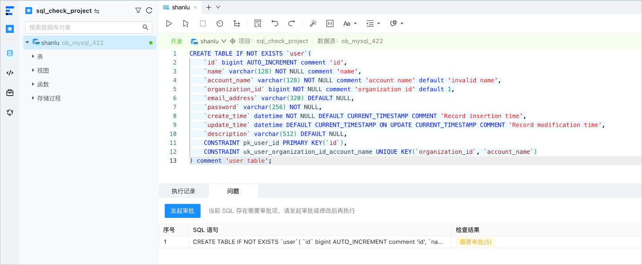Click the IN value conversion icon
Image resolution: width=642 pixels, height=265 pixels.
[x=330, y=23]
